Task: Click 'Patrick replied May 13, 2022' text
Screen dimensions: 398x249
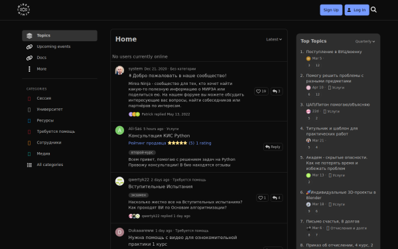Action: 166,114
